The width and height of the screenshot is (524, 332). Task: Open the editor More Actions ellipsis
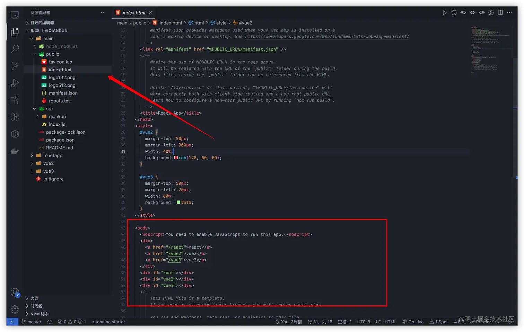[x=509, y=13]
